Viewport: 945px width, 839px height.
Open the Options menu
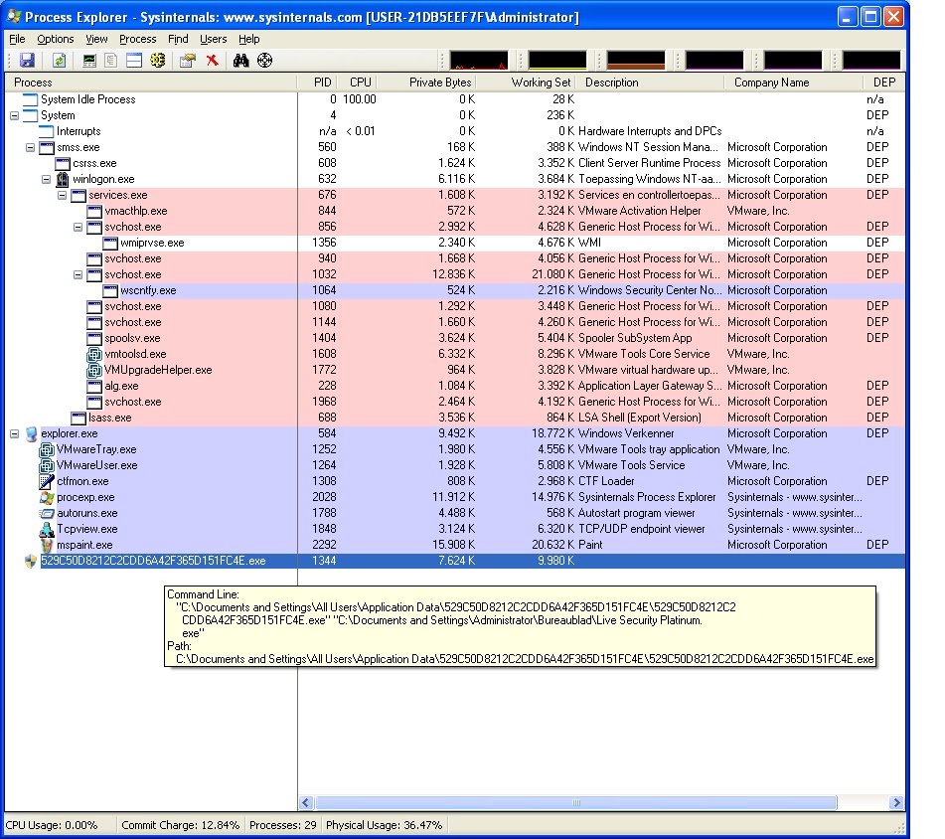click(x=56, y=39)
